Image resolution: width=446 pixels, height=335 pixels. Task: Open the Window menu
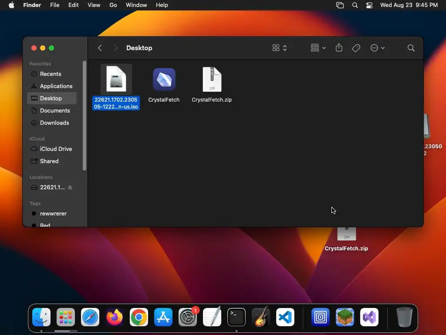point(136,5)
